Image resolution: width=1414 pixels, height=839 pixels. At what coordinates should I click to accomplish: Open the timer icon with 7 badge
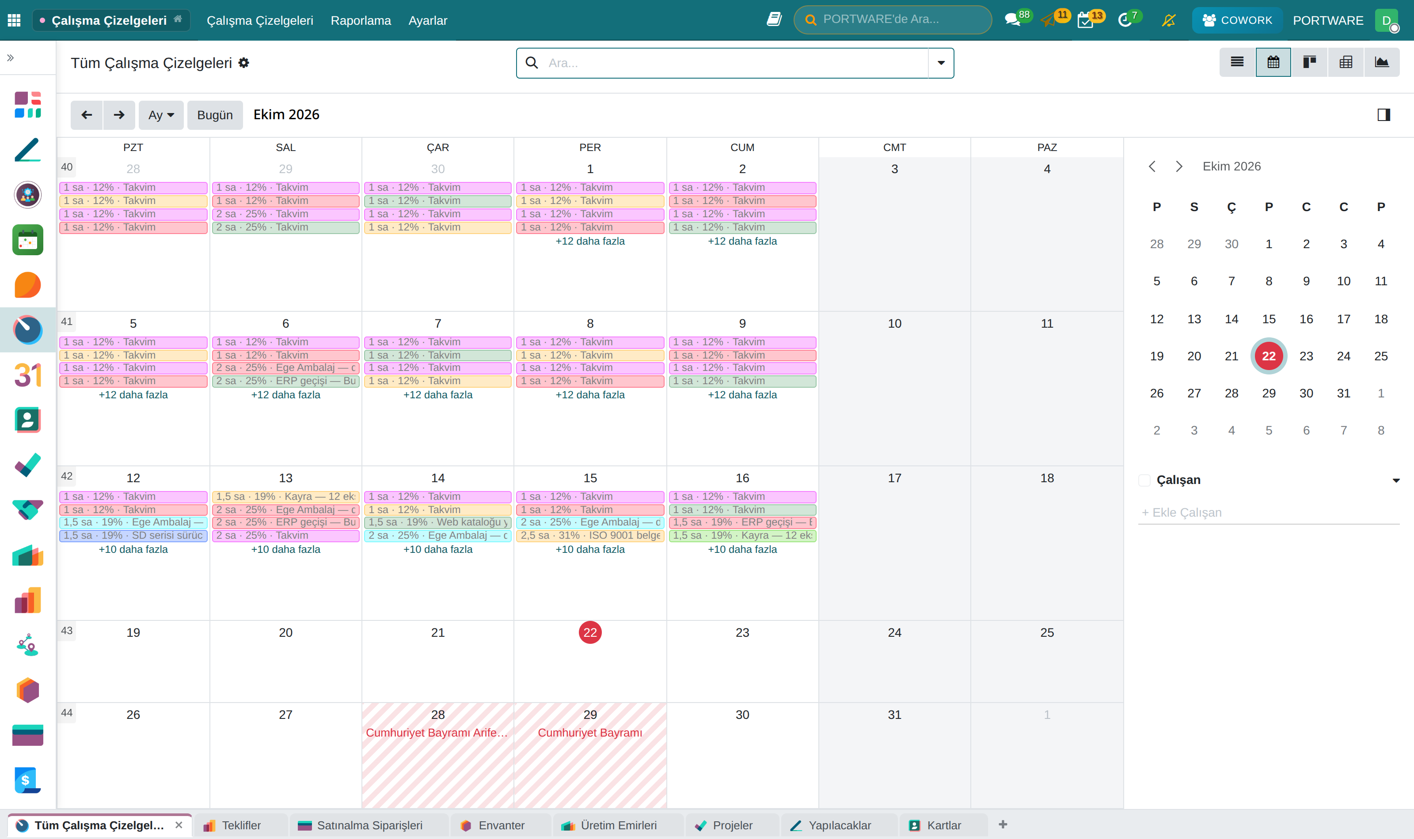coord(1125,20)
